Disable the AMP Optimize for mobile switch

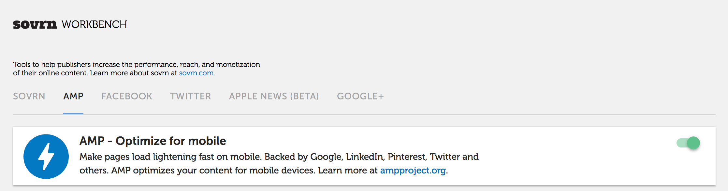(688, 143)
